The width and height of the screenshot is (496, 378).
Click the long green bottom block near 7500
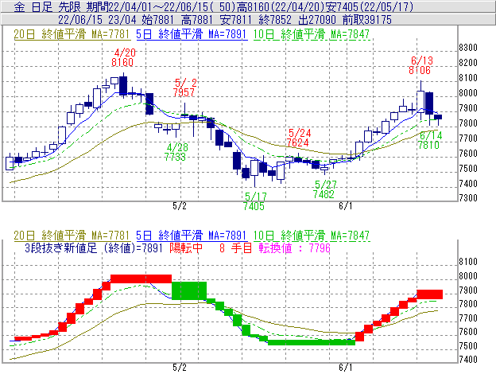coord(312,342)
